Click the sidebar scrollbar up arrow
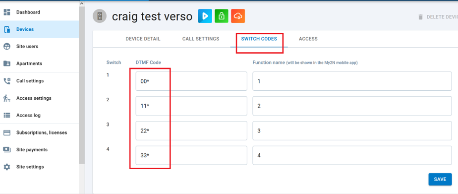Viewport: 458px width, 194px height. [82, 3]
